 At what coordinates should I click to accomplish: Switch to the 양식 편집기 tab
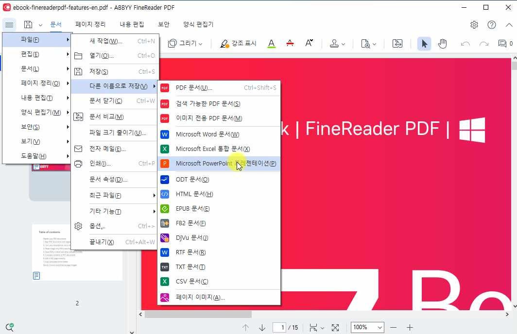tap(198, 24)
